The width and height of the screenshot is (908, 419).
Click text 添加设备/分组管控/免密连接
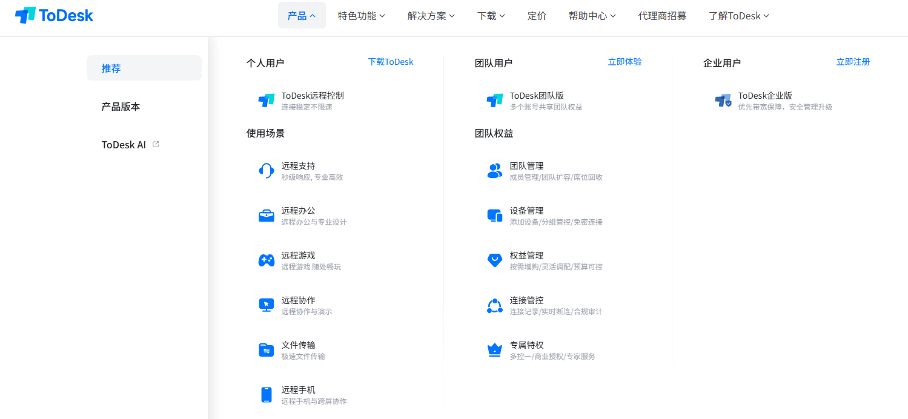click(x=557, y=222)
